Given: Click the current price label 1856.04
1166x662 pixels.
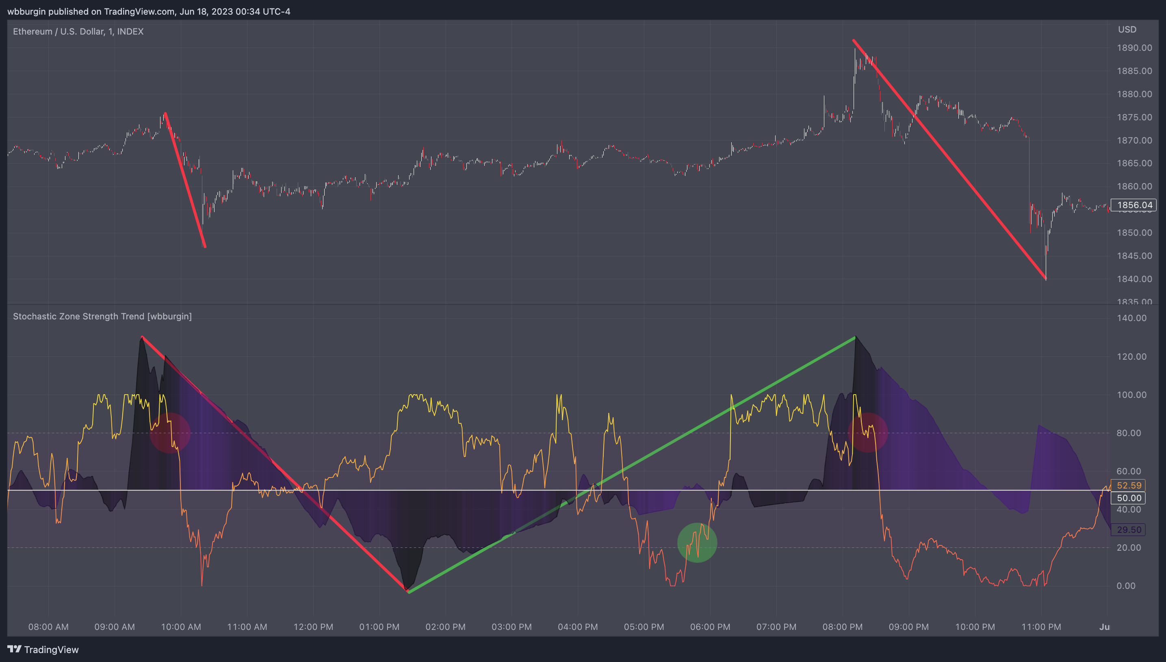Looking at the screenshot, I should click(x=1134, y=205).
